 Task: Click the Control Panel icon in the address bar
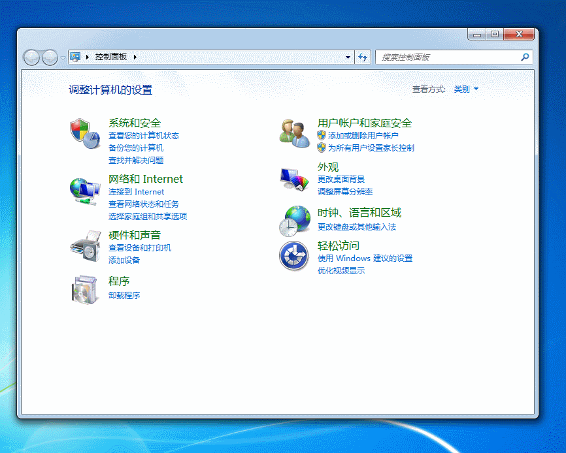point(76,57)
